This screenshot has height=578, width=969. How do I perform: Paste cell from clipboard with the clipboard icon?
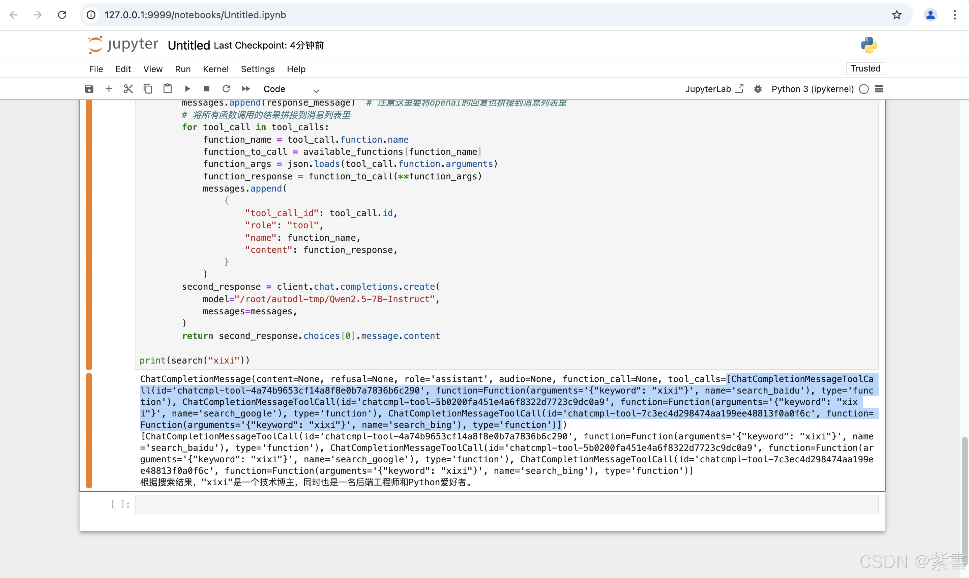168,89
